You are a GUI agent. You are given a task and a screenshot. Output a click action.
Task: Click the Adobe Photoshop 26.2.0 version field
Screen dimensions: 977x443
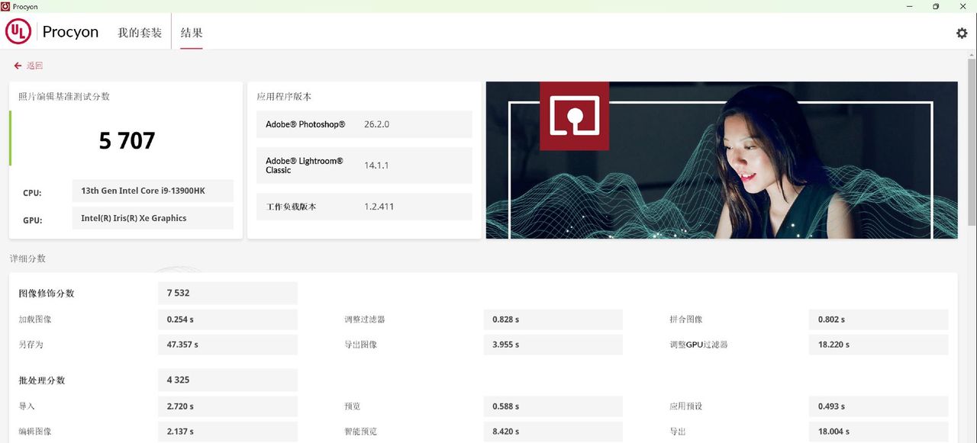click(364, 124)
